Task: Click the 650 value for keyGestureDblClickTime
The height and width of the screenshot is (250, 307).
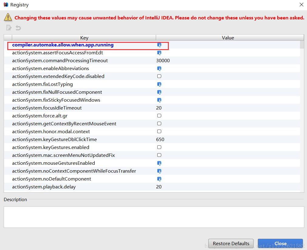Action: pyautogui.click(x=160, y=140)
